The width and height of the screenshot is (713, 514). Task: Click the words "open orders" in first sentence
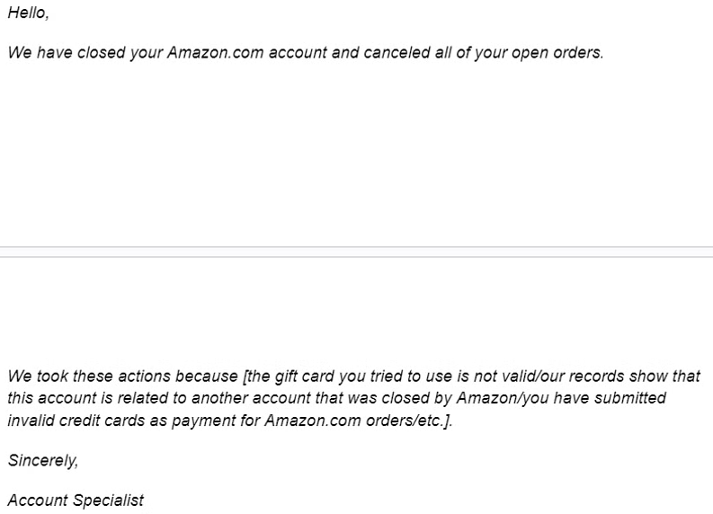pos(556,53)
